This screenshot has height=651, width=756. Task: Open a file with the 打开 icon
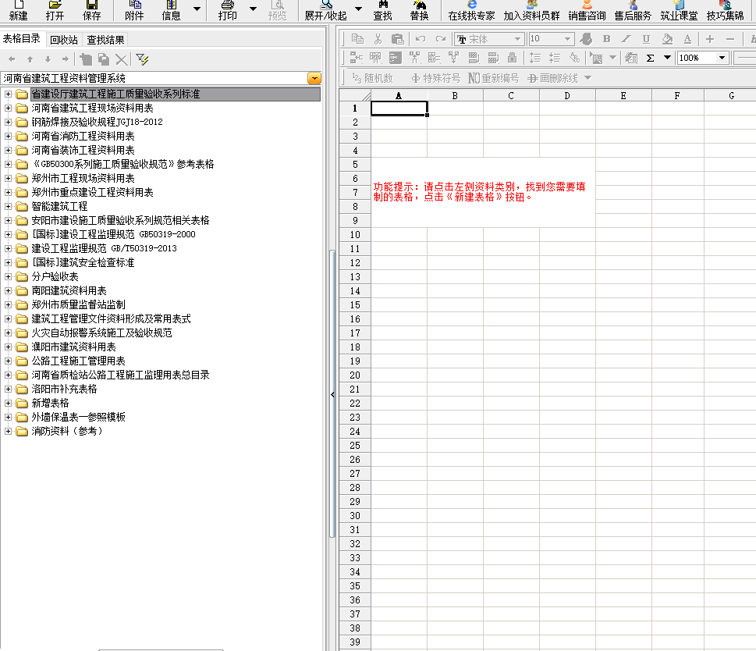[x=55, y=10]
